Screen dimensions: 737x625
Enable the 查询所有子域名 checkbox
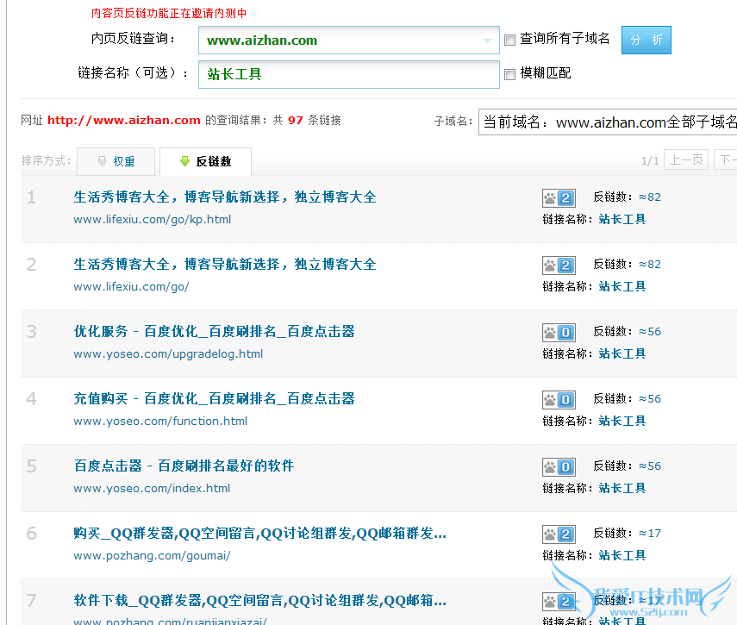(x=509, y=40)
